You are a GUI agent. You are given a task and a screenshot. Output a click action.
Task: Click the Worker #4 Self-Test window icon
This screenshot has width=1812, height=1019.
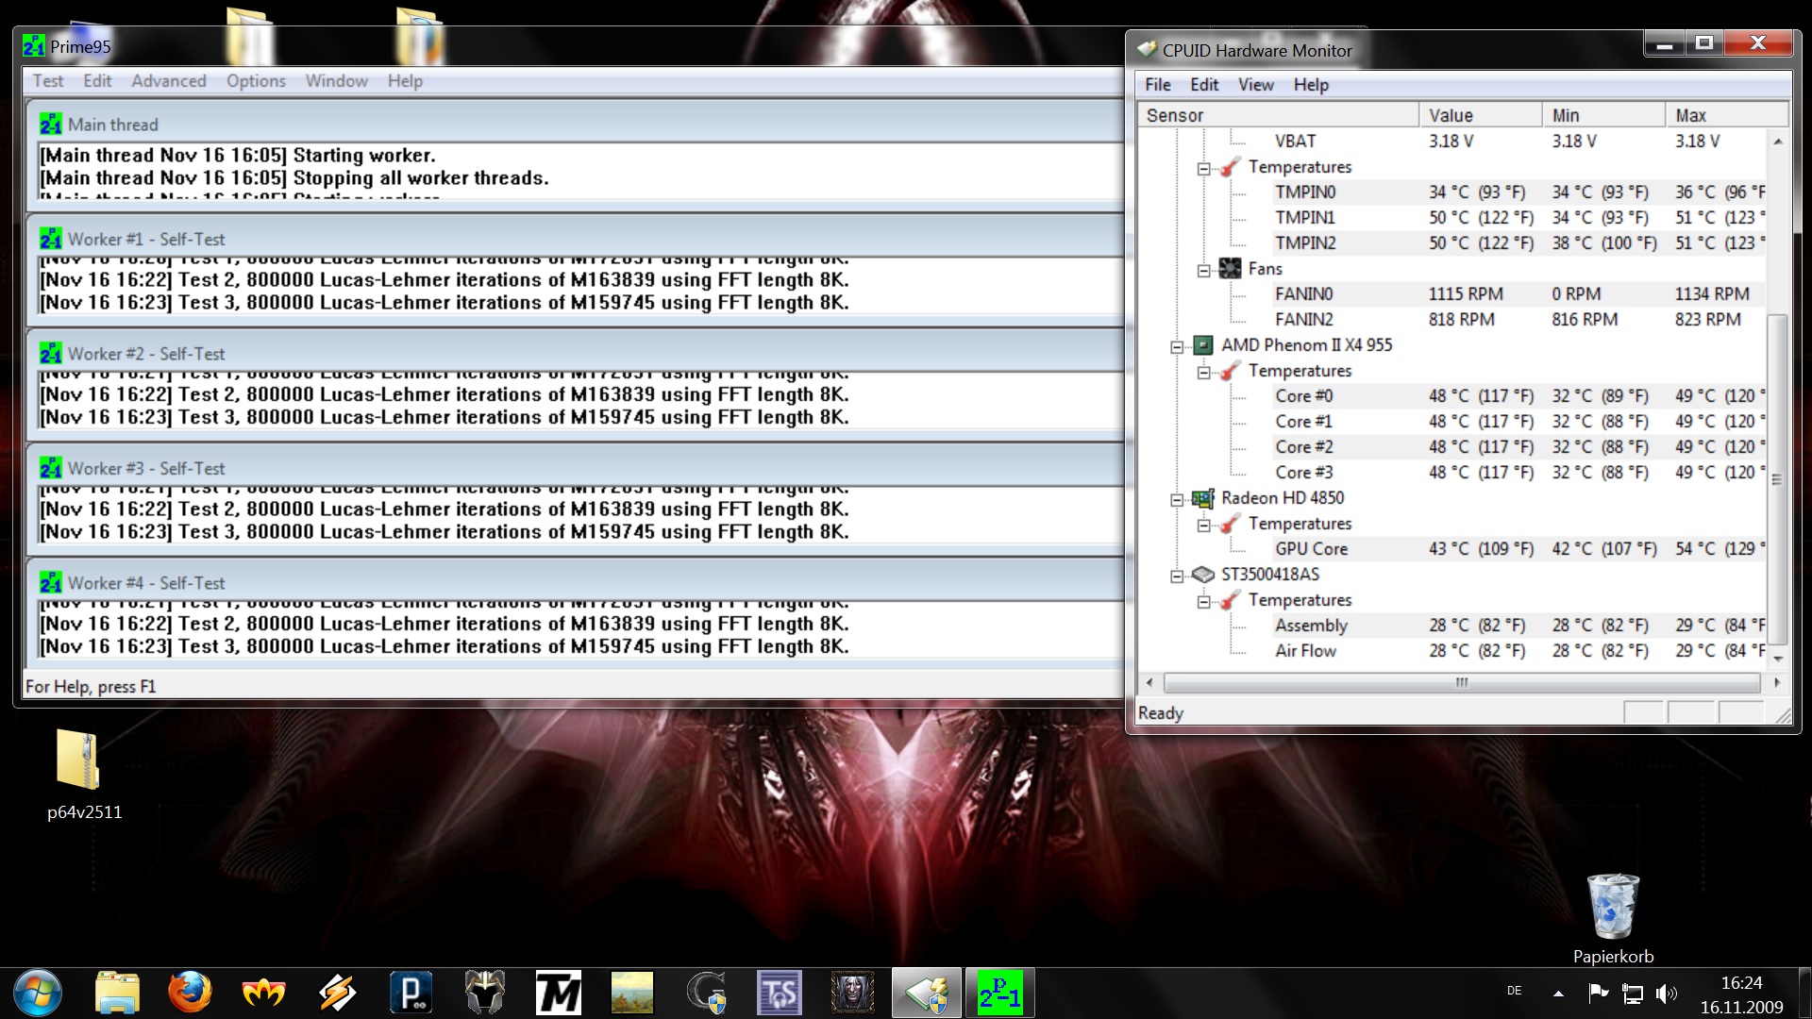(51, 583)
